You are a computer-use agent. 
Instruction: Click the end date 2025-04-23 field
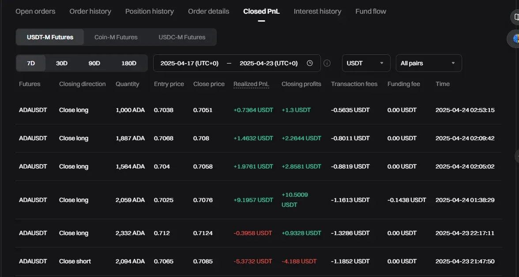click(268, 63)
